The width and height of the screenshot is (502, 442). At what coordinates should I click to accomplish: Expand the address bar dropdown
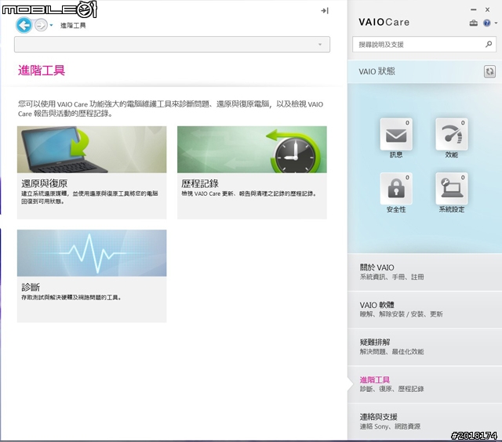[x=320, y=45]
